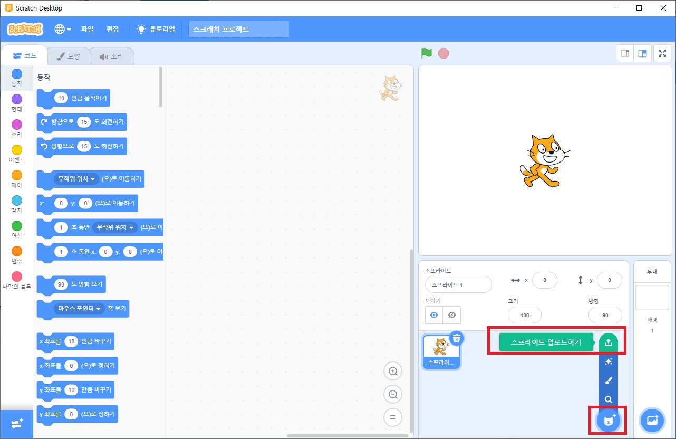Select the 나만의 블록 category
The image size is (676, 439).
coord(17,281)
